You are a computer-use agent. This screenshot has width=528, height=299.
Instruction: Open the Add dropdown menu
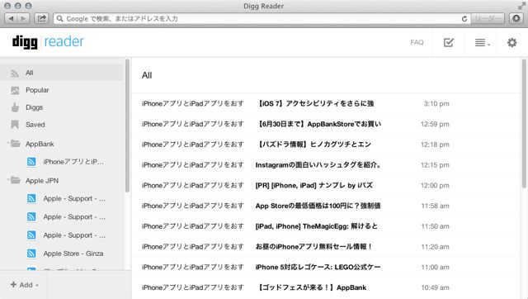tap(24, 285)
